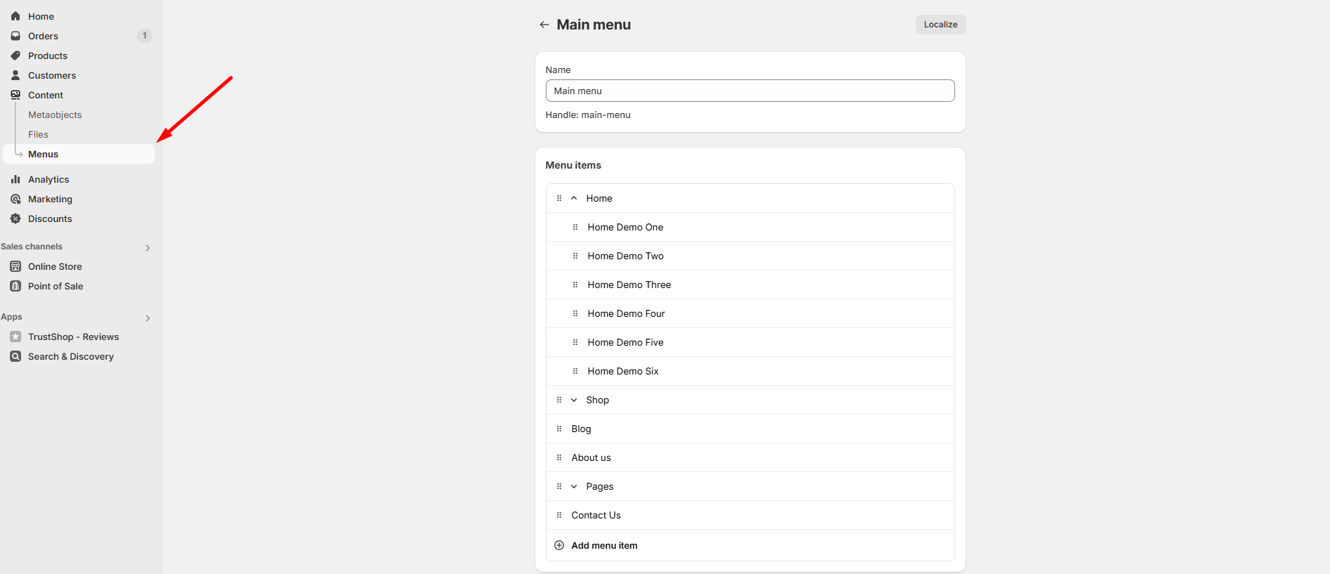Open Files under Content
Screen dimensions: 1330x574
[38, 134]
